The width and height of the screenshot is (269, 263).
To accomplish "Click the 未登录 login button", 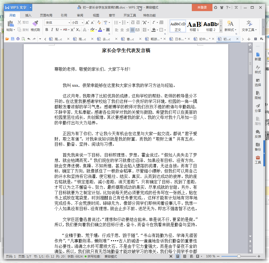I will 202,7.
